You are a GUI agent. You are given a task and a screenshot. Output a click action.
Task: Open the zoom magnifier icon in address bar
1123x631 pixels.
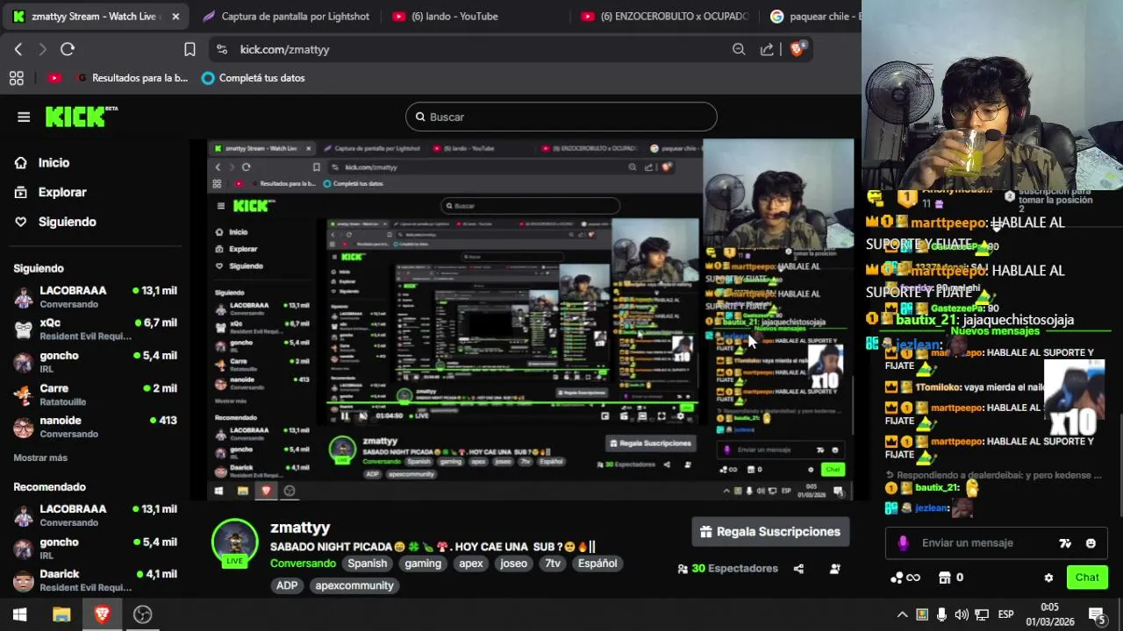pyautogui.click(x=739, y=49)
